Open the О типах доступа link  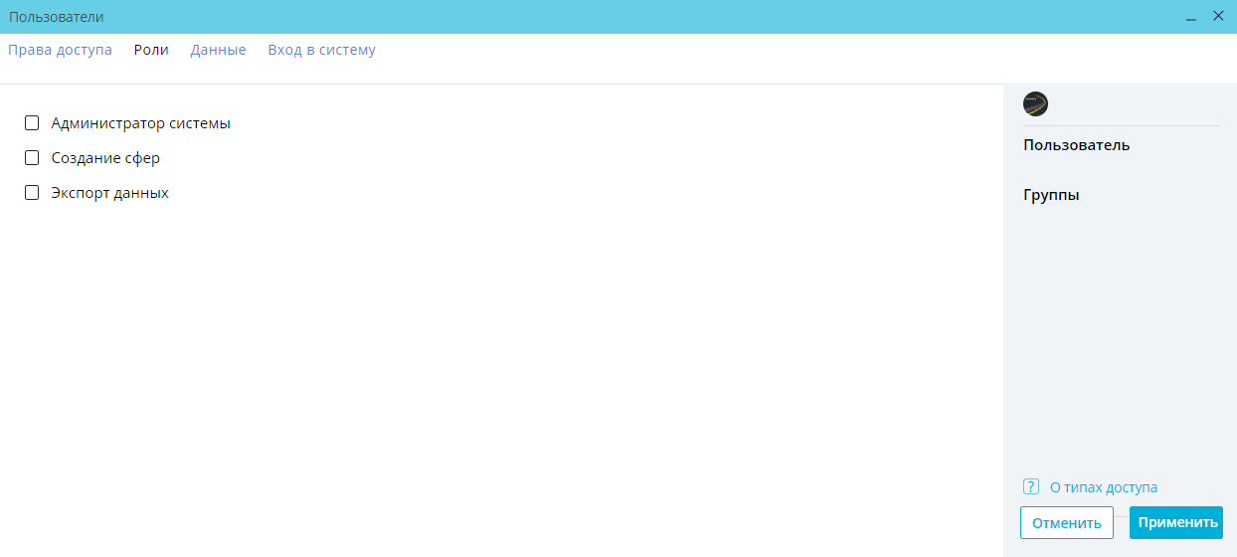[x=1103, y=487]
